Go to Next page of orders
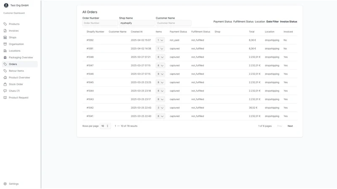 pos(290,126)
